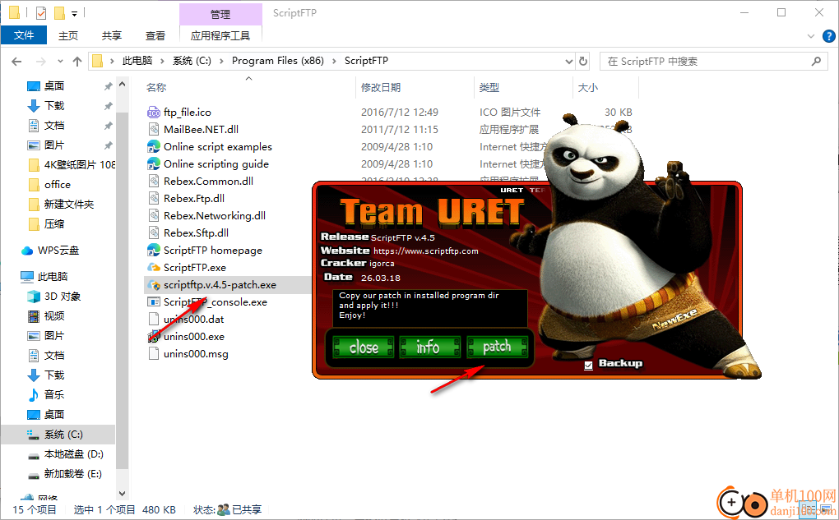Viewport: 839px width, 520px height.
Task: Open pinned 下载 folder in Quick access
Action: tap(54, 106)
